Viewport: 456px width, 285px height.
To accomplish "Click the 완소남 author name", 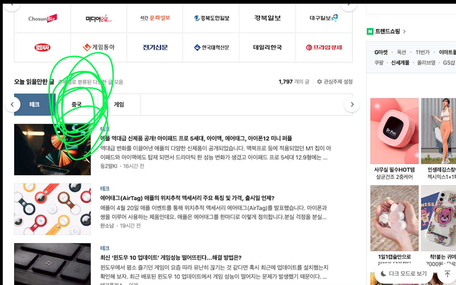I will click(107, 226).
